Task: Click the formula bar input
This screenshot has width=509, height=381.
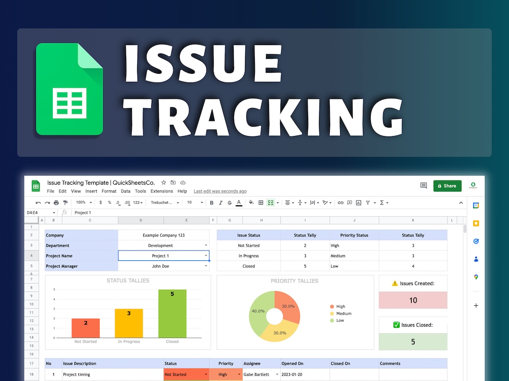Action: click(141, 212)
